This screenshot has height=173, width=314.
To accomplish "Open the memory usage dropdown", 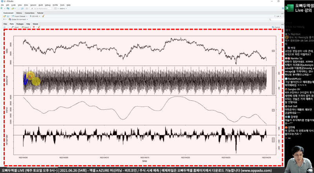I will click(35, 16).
